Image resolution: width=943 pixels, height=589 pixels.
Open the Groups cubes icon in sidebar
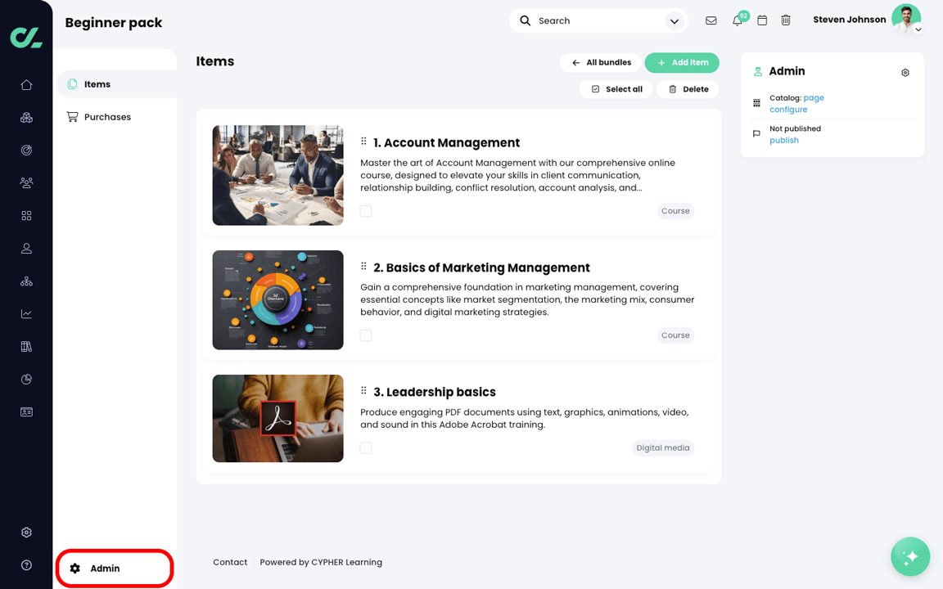26,118
